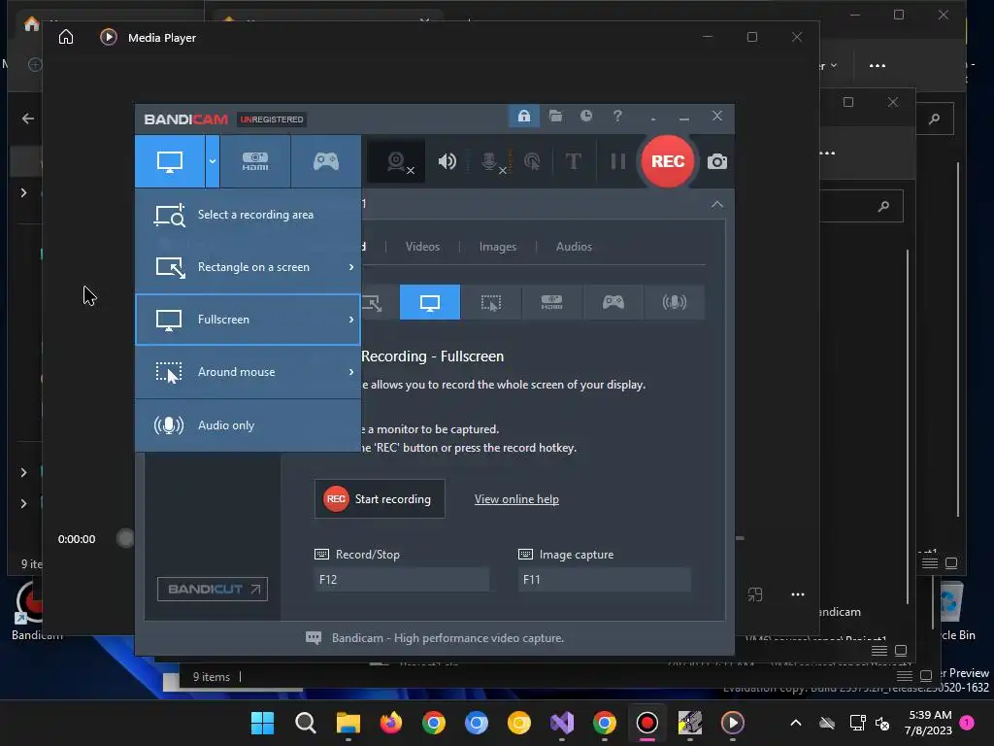Select the audio only icon in mode row
This screenshot has width=994, height=746.
click(x=675, y=303)
